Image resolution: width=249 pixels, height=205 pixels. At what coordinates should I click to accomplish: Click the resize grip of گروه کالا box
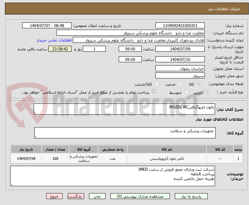[36, 137]
